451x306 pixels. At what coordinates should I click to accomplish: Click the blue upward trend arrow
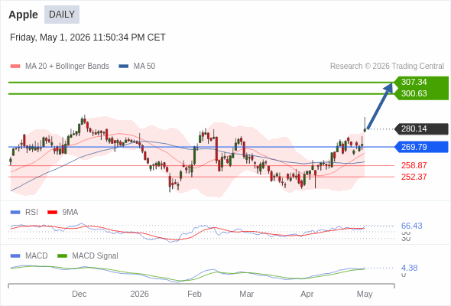[380, 106]
